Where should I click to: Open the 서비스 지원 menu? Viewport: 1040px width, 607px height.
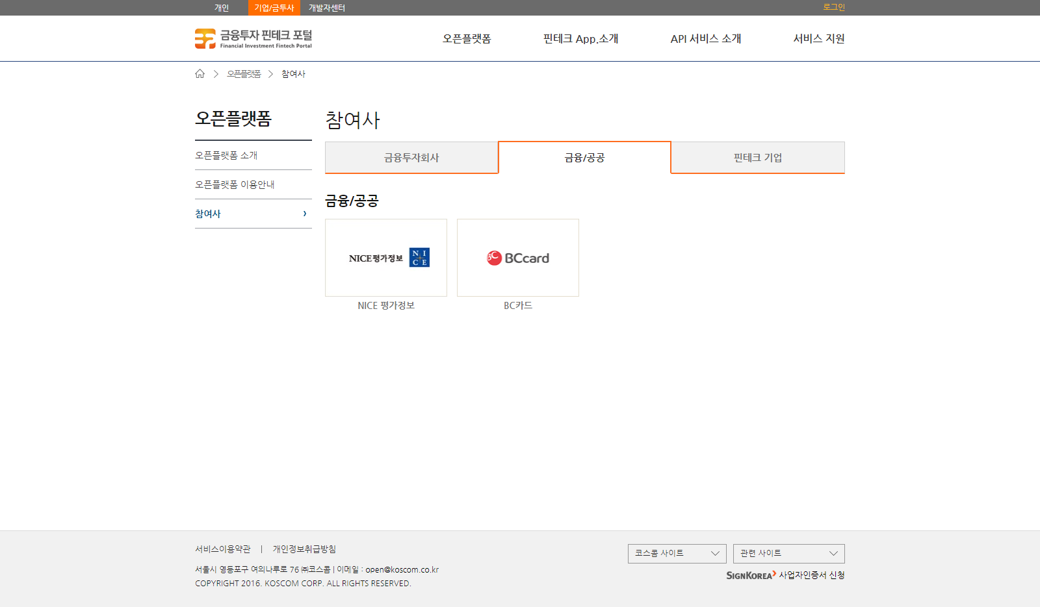coord(818,39)
